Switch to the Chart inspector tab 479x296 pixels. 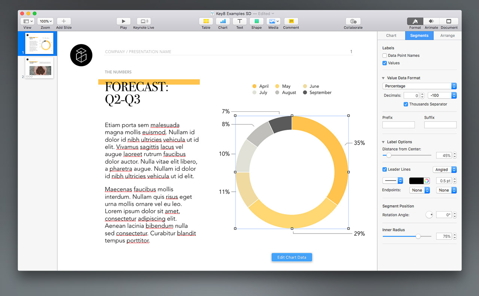pyautogui.click(x=391, y=36)
